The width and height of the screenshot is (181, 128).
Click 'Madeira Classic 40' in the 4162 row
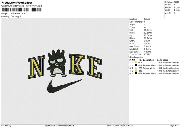171,73
